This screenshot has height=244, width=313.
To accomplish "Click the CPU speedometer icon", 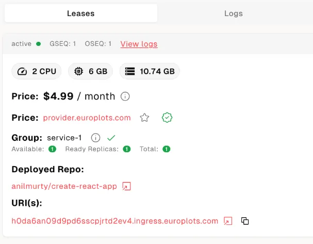I will (22, 71).
